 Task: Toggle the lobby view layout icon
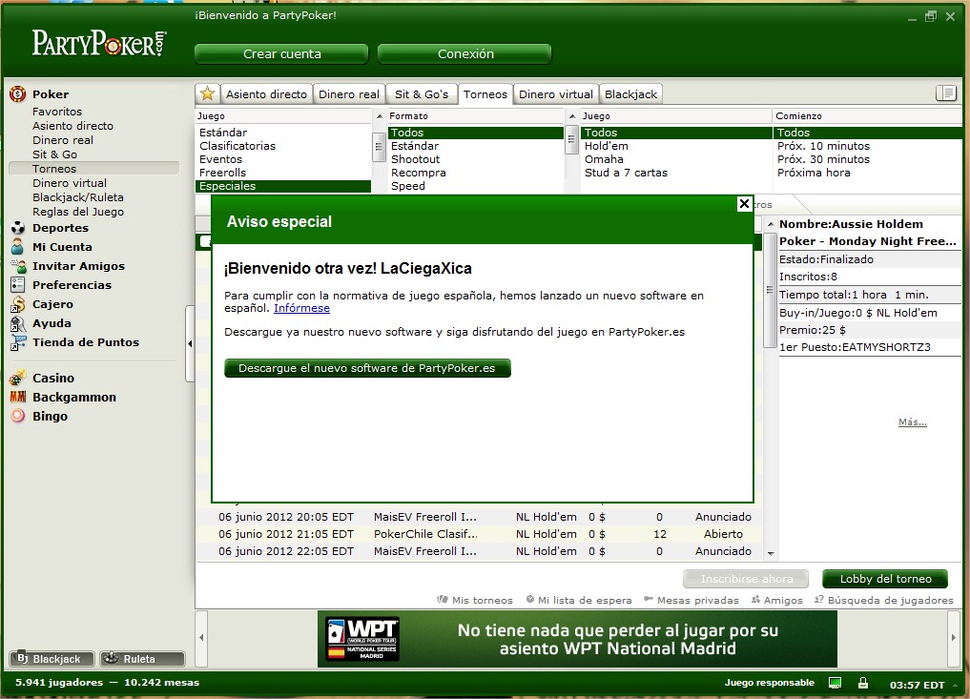(946, 93)
